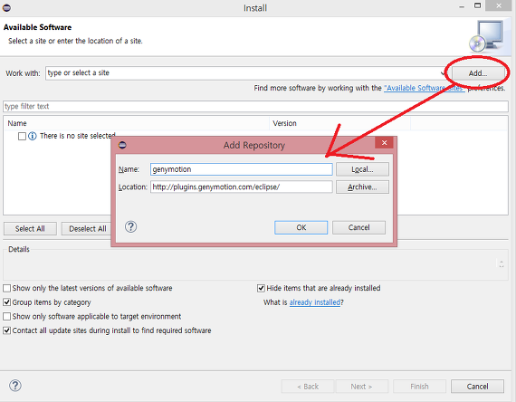The height and width of the screenshot is (402, 516).
Task: Uncheck Contact all update sites option
Action: (6, 330)
